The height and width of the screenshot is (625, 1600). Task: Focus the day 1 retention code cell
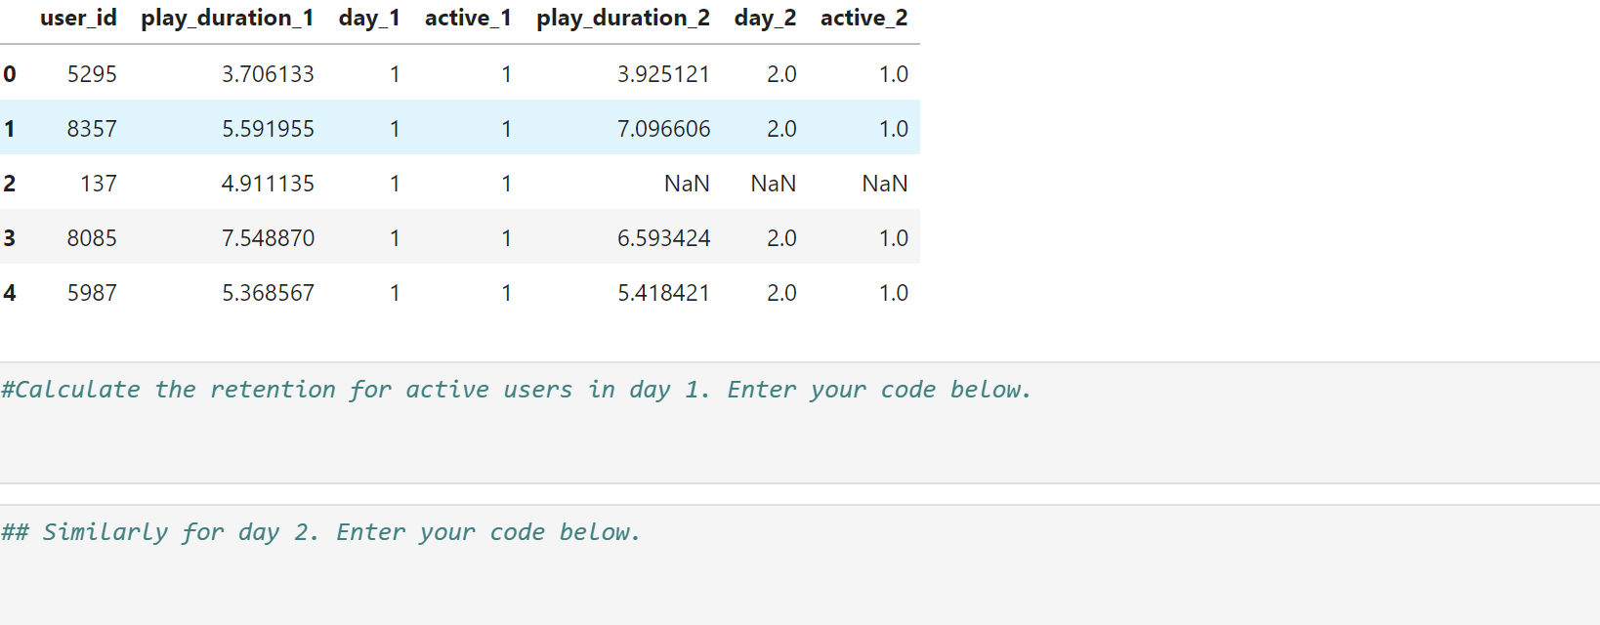[x=800, y=423]
